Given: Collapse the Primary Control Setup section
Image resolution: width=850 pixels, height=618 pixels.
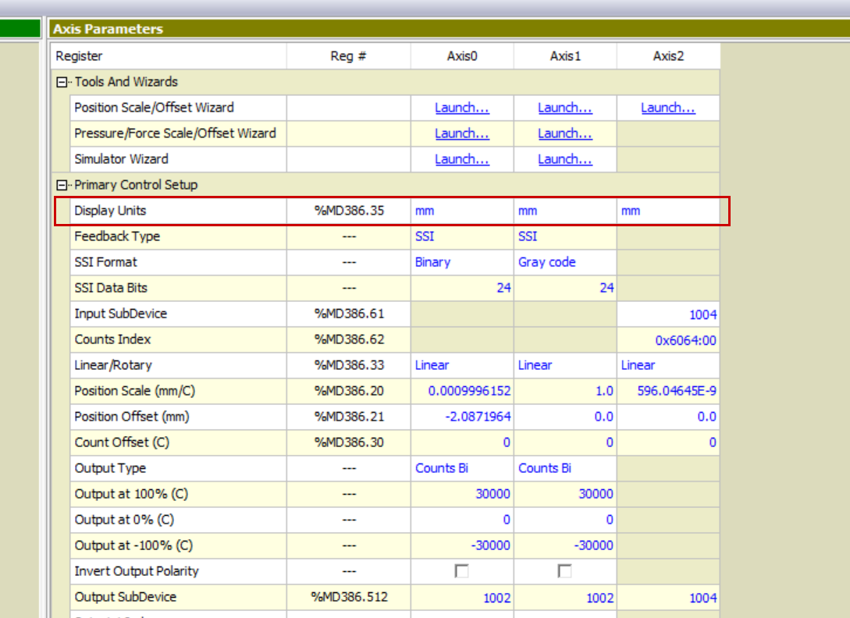Looking at the screenshot, I should click(x=62, y=186).
